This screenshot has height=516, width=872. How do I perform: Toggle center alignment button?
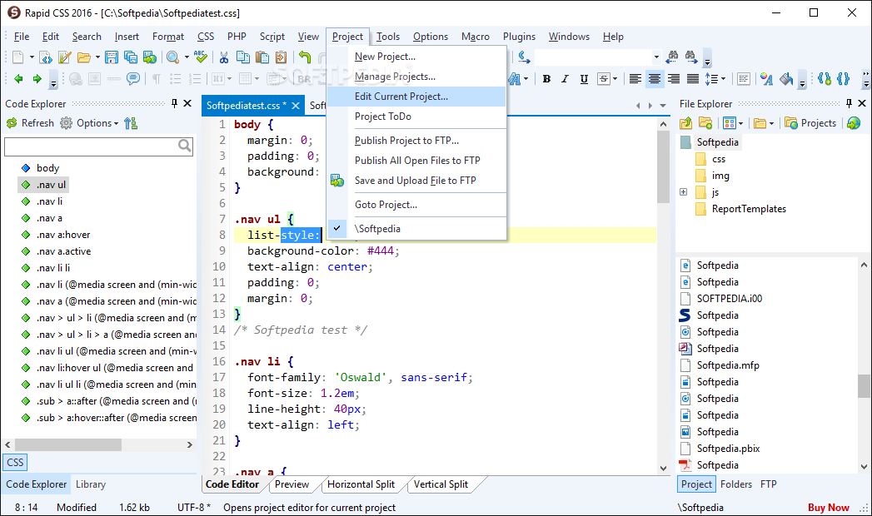pos(655,79)
